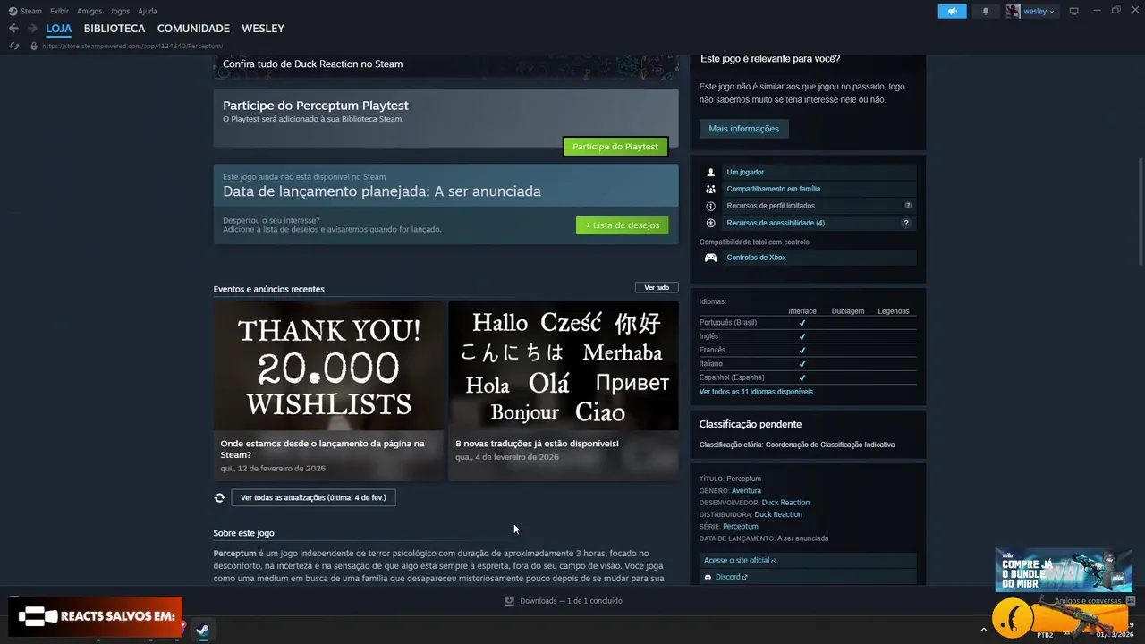
Task: Click Participe do Playtest button
Action: click(x=615, y=147)
